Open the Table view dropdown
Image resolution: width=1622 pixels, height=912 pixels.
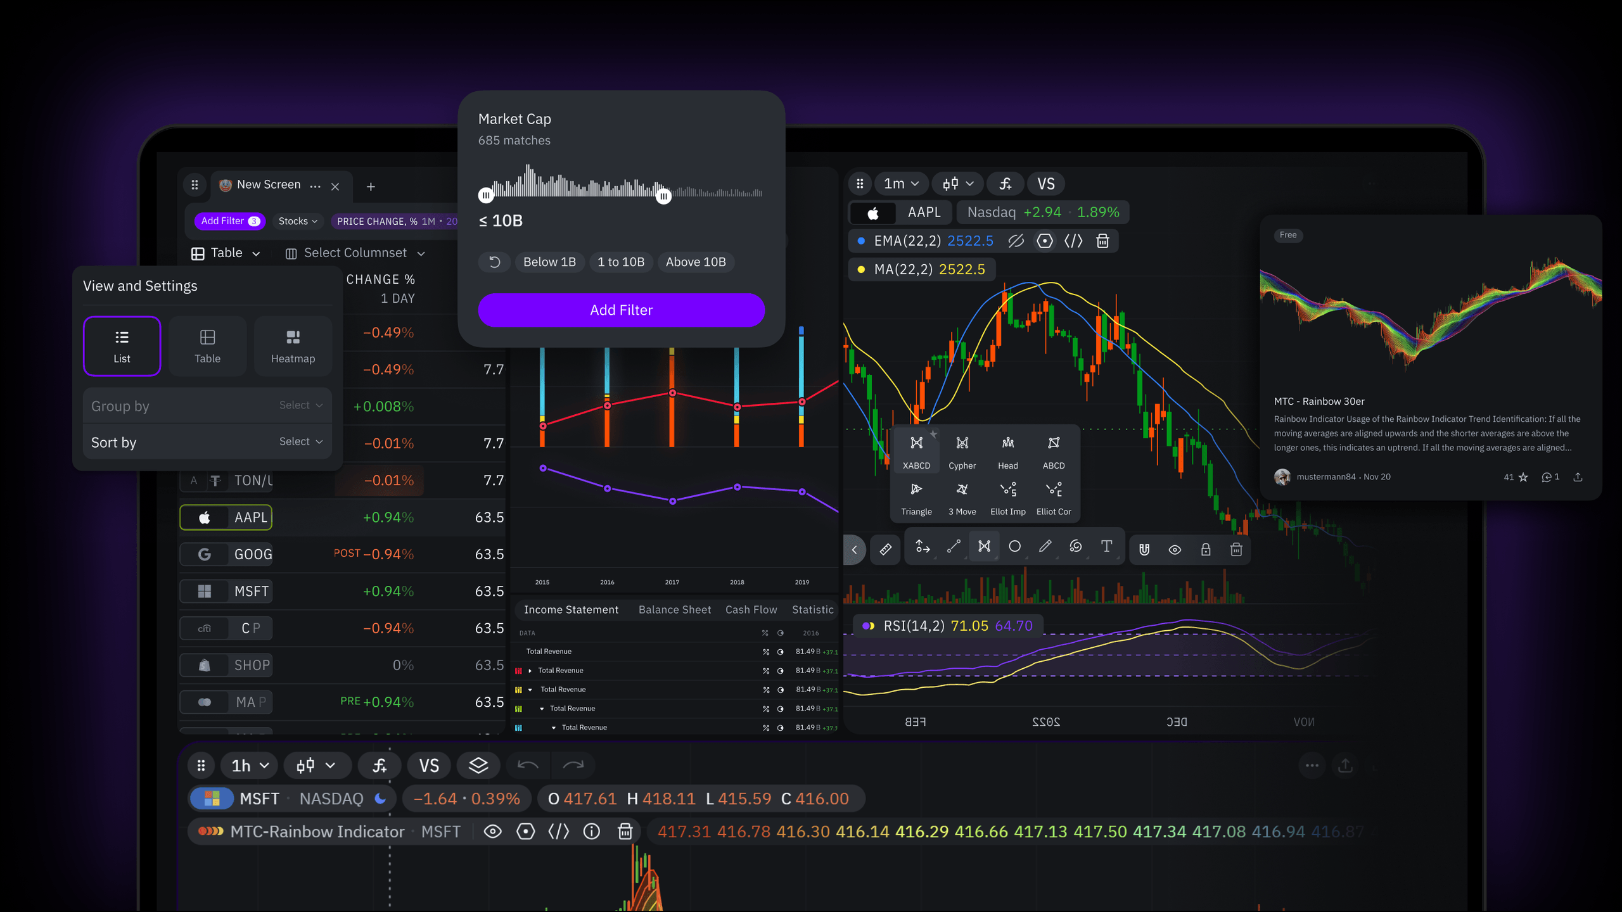pos(226,253)
